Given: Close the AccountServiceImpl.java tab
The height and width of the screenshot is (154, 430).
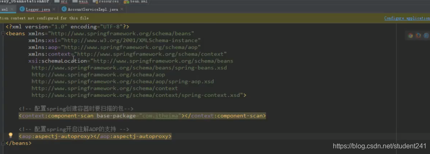Looking at the screenshot, I should 122,9.
